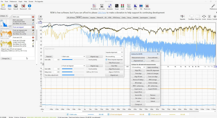Switch to the Waterfall tab
Image resolution: width=217 pixels, height=118 pixels.
coord(135,18)
